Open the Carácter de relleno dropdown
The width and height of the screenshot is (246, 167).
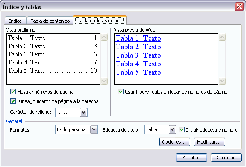(83, 112)
